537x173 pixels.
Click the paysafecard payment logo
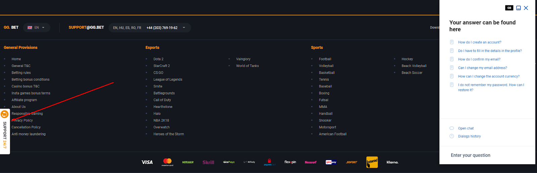(x=270, y=162)
